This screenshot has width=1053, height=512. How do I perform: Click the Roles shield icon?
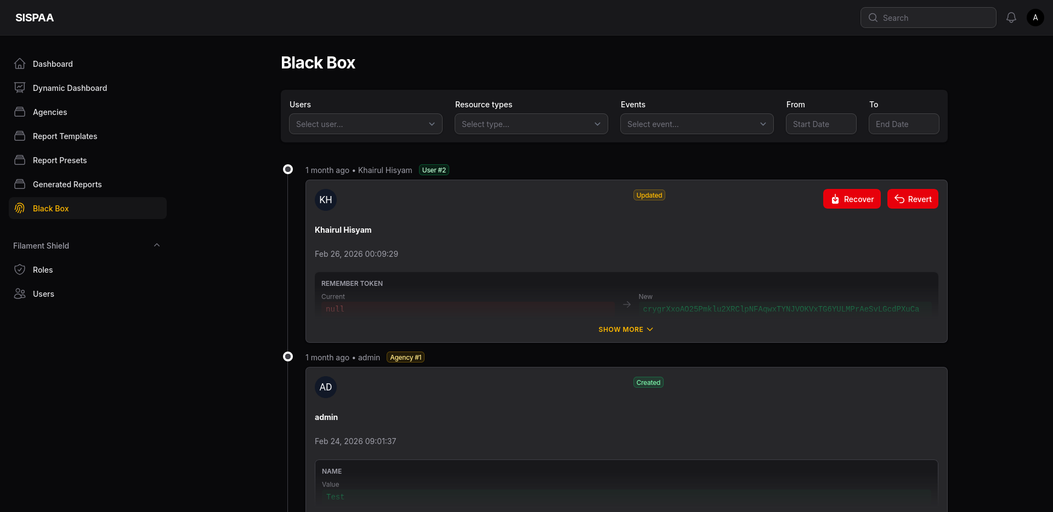(20, 269)
